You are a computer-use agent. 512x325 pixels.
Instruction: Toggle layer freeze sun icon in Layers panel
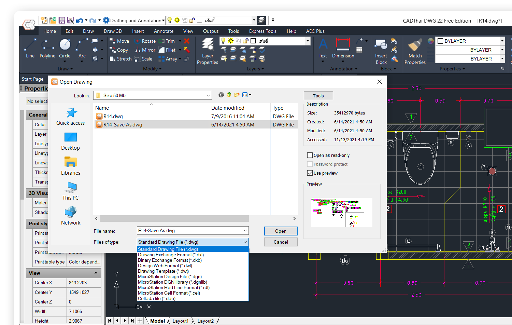click(231, 41)
